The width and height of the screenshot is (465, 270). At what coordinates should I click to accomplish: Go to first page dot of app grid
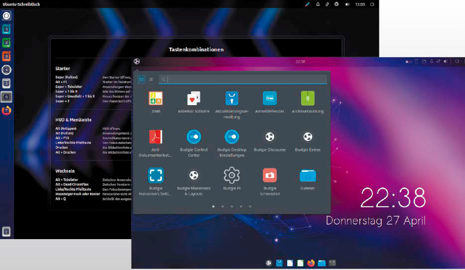tap(213, 206)
